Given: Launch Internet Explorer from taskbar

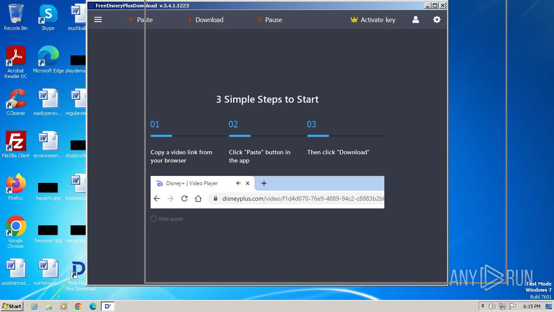Looking at the screenshot, I should point(35,306).
